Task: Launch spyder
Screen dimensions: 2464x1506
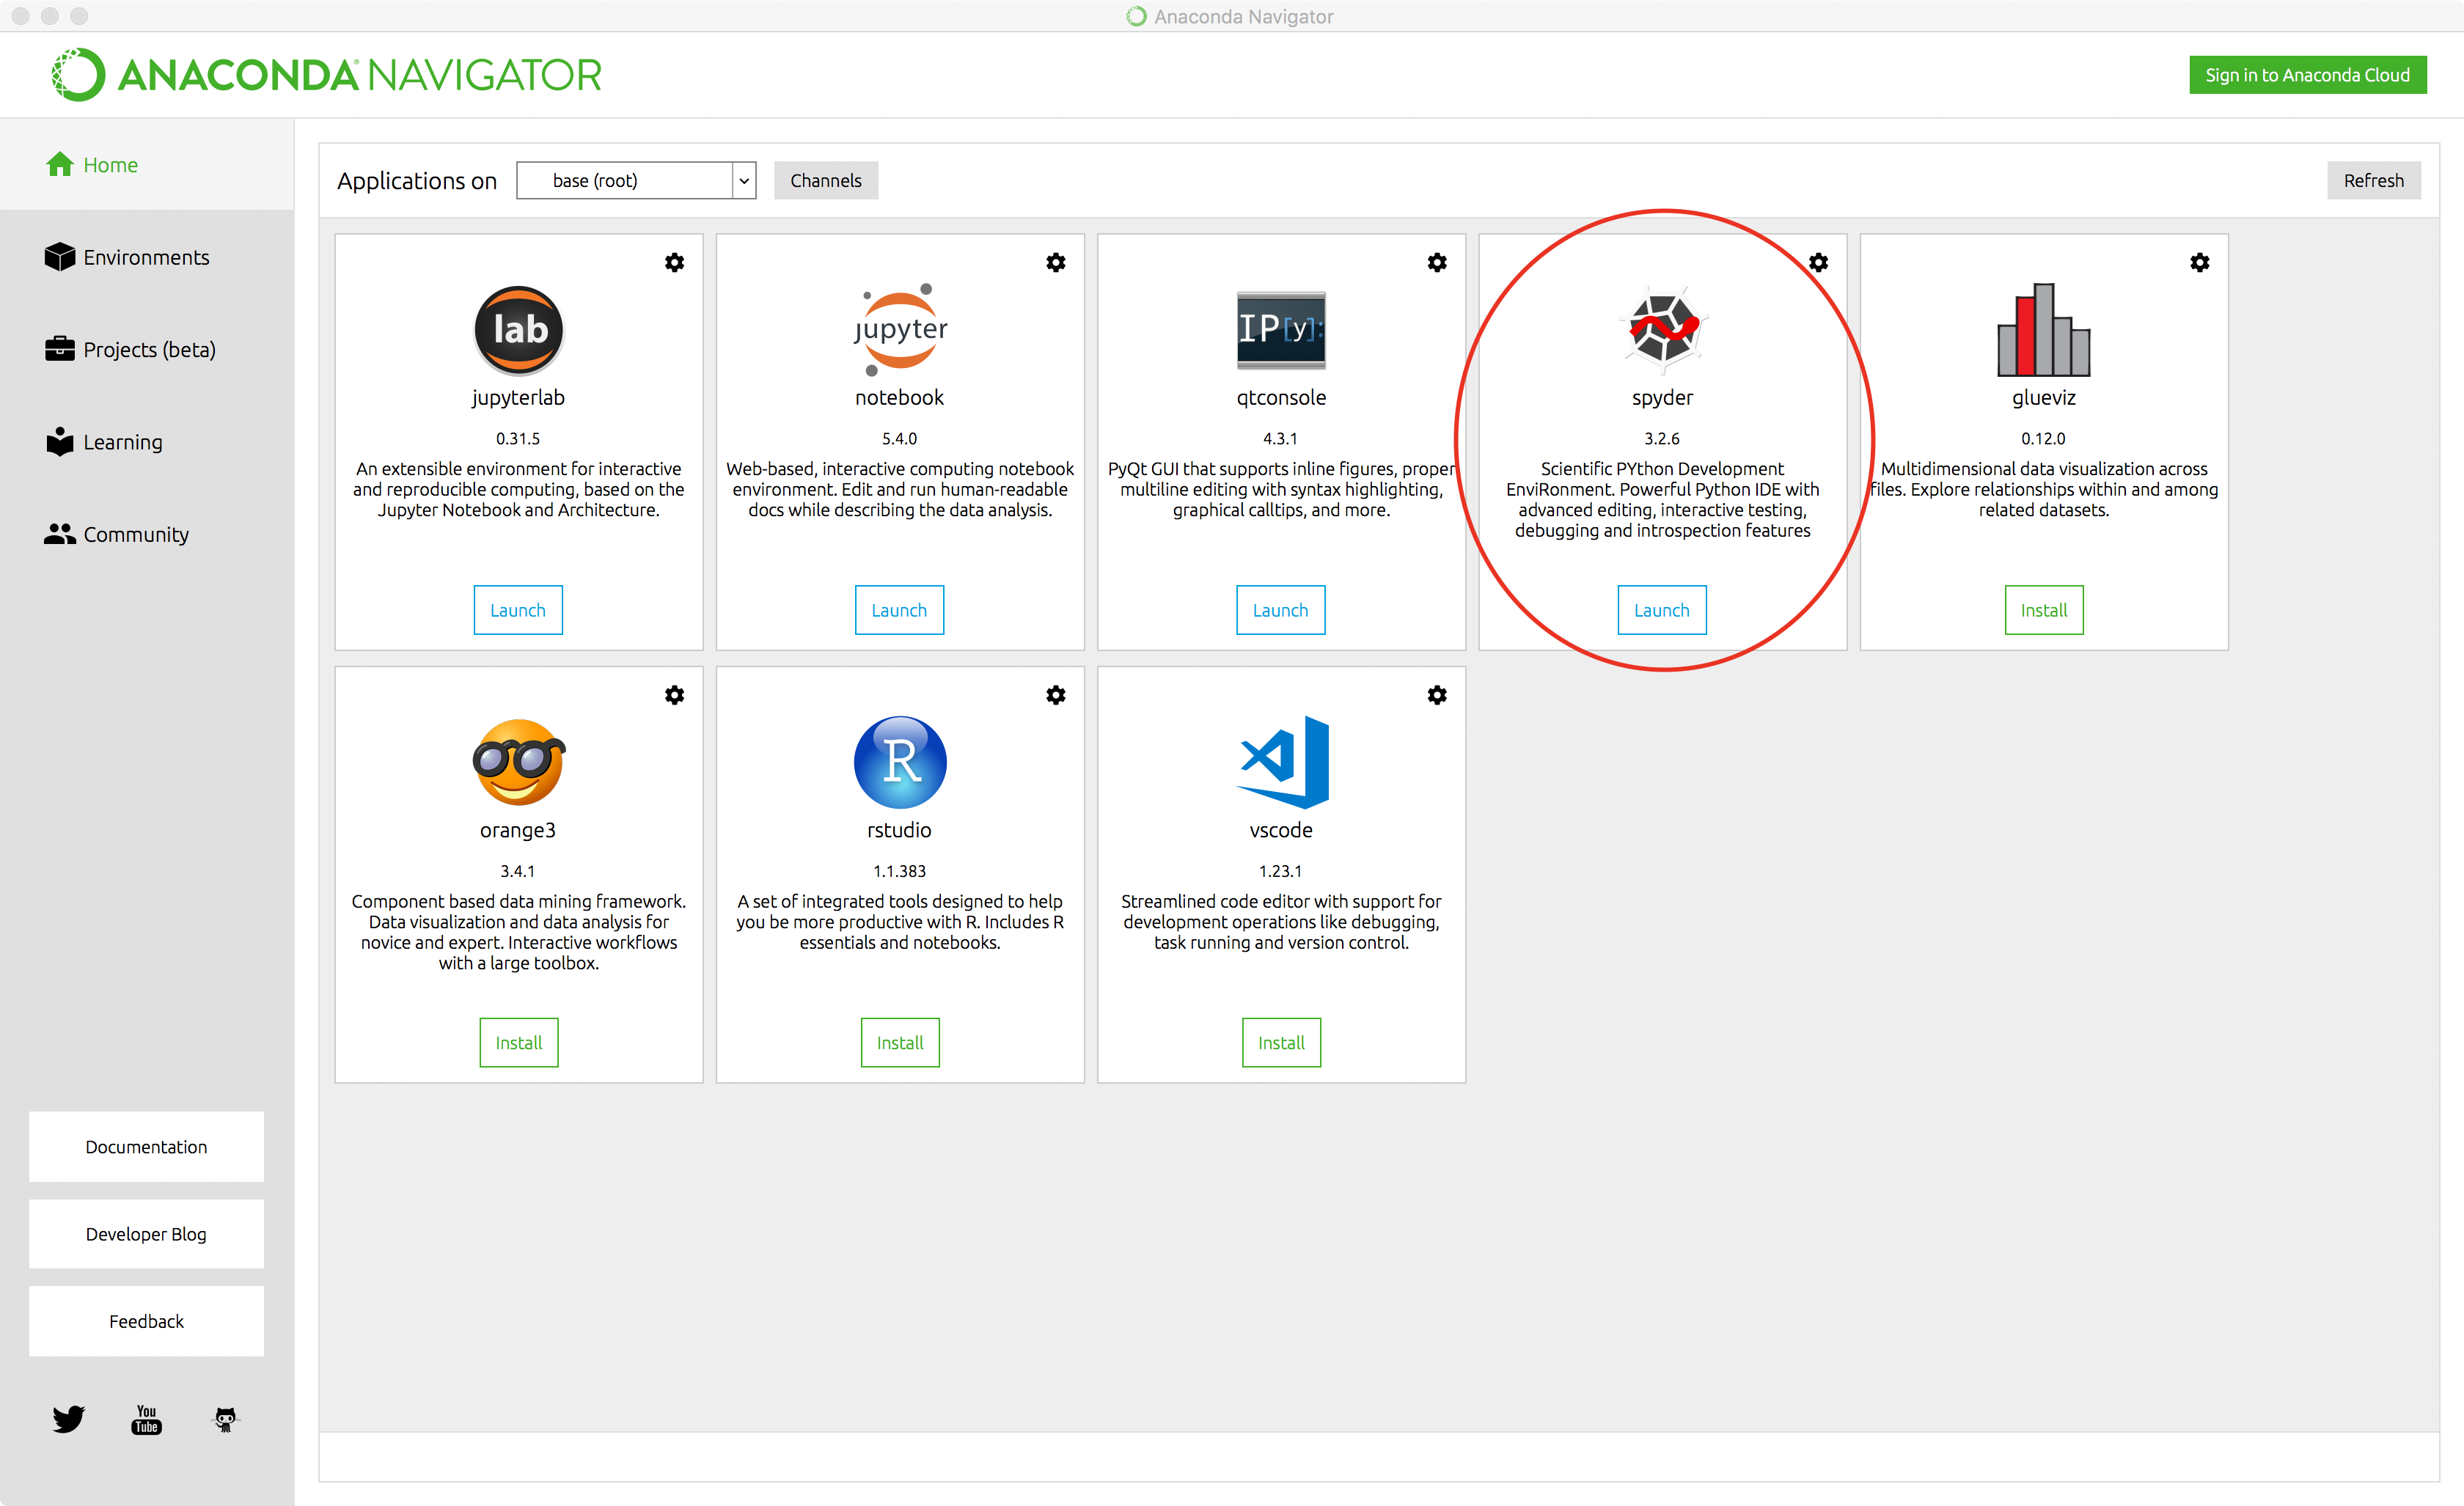Action: pos(1662,610)
